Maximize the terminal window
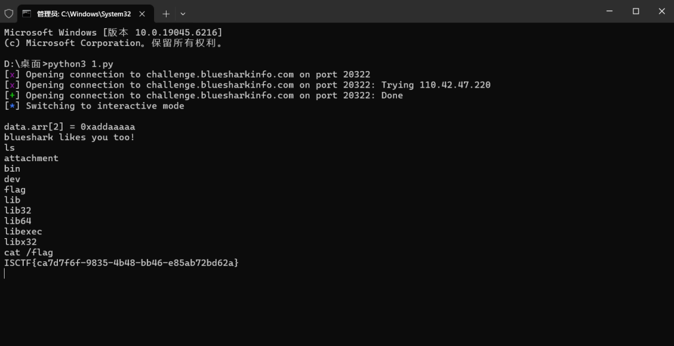This screenshot has width=674, height=346. [636, 11]
